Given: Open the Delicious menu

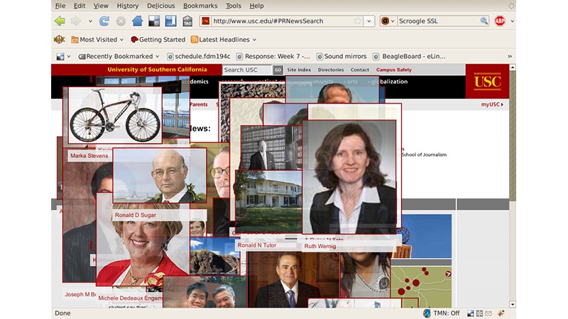Looking at the screenshot, I should (x=161, y=6).
